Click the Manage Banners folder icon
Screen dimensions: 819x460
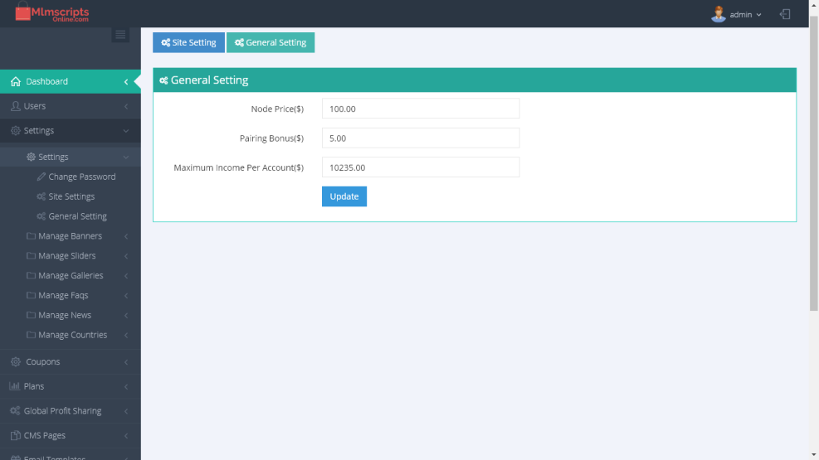click(x=31, y=236)
